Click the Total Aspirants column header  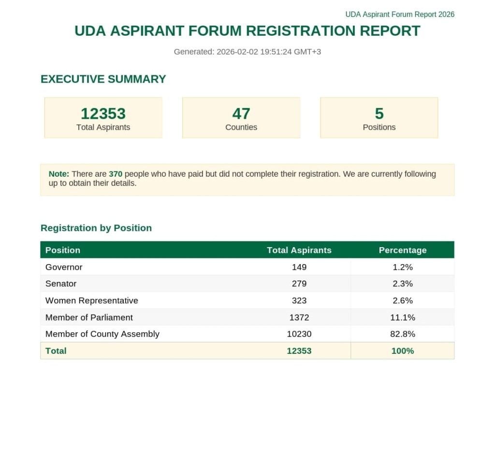299,250
